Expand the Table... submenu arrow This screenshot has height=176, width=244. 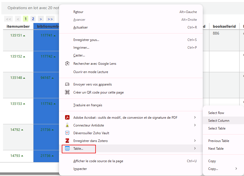(195, 149)
